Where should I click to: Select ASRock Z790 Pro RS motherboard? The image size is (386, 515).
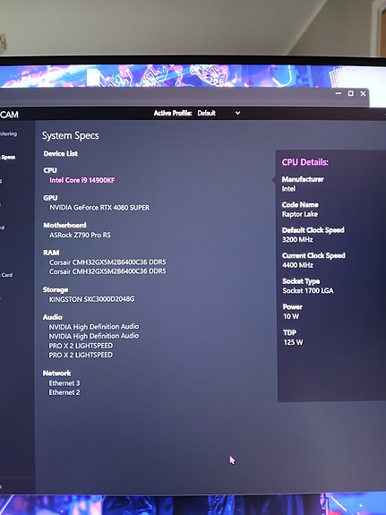click(80, 236)
